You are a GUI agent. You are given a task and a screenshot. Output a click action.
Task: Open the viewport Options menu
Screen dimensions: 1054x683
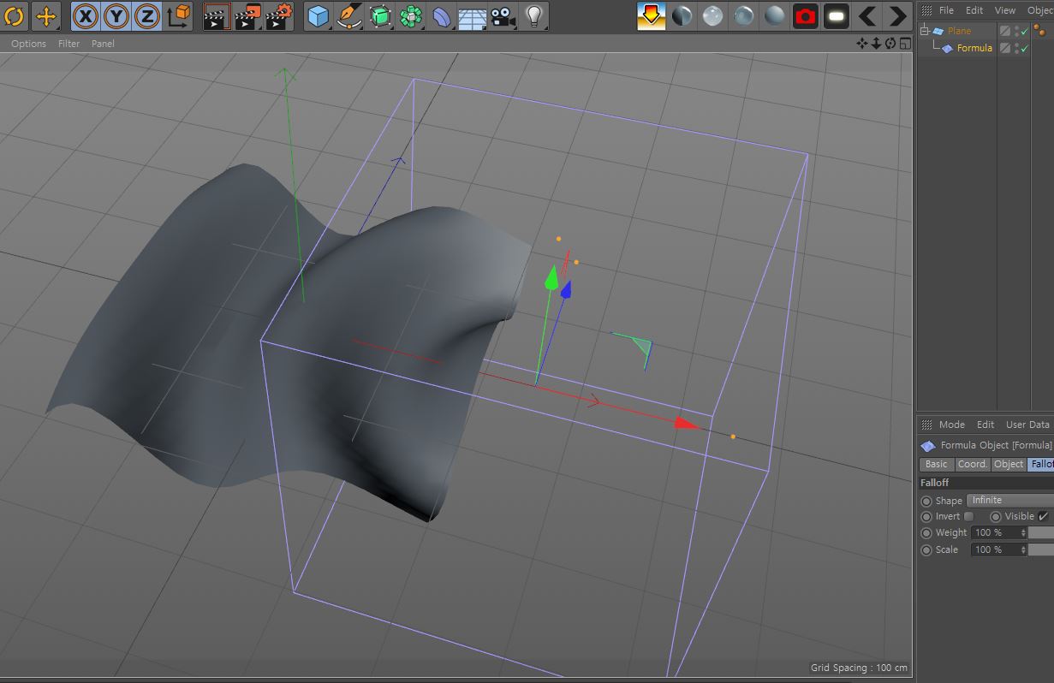pyautogui.click(x=29, y=44)
